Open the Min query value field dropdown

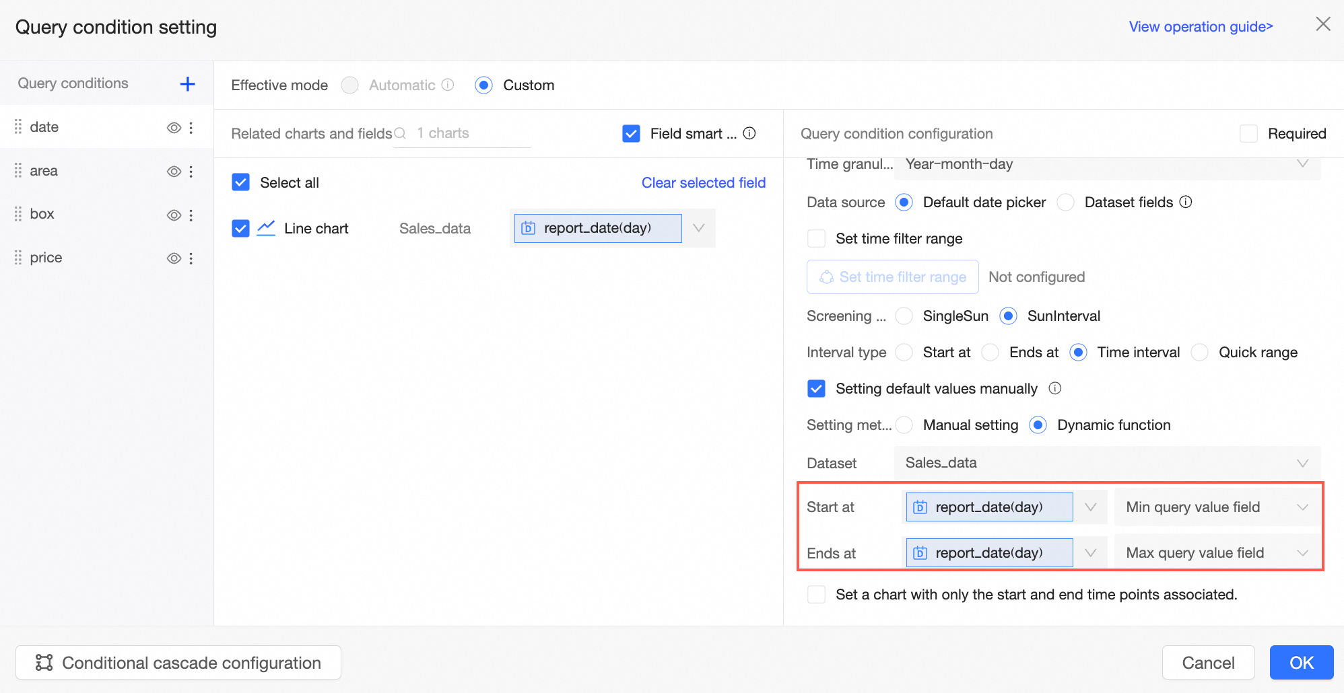click(x=1217, y=507)
